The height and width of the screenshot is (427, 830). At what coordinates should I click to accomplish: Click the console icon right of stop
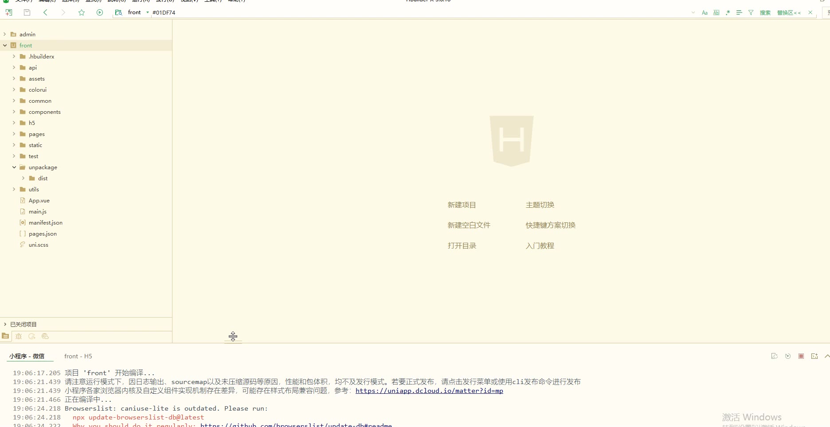point(814,356)
